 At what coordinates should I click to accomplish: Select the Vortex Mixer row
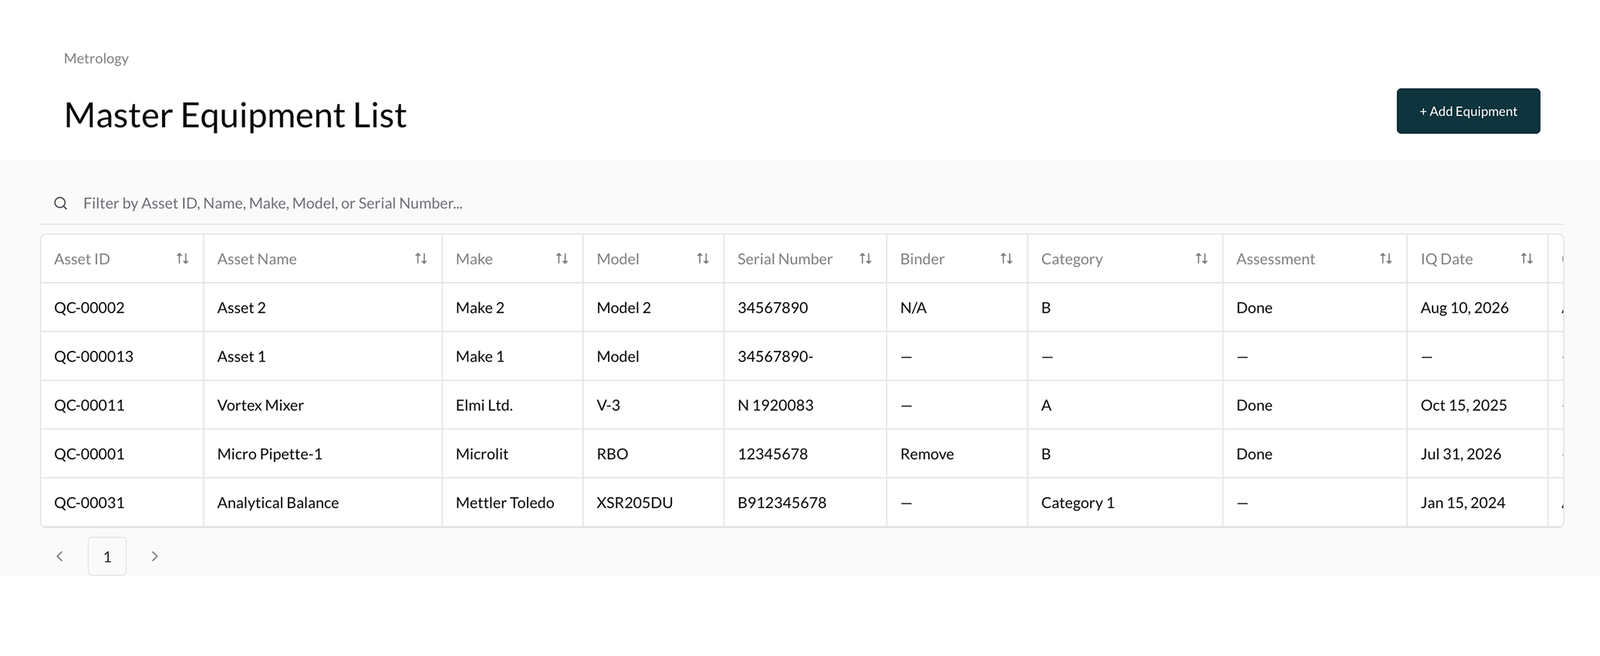click(802, 405)
